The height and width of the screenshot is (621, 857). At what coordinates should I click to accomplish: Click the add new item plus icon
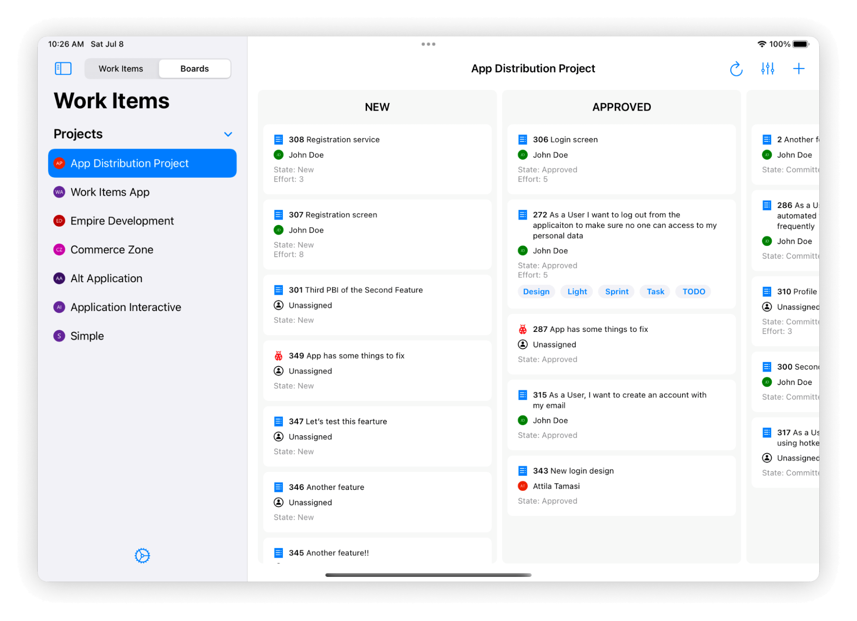(x=799, y=68)
